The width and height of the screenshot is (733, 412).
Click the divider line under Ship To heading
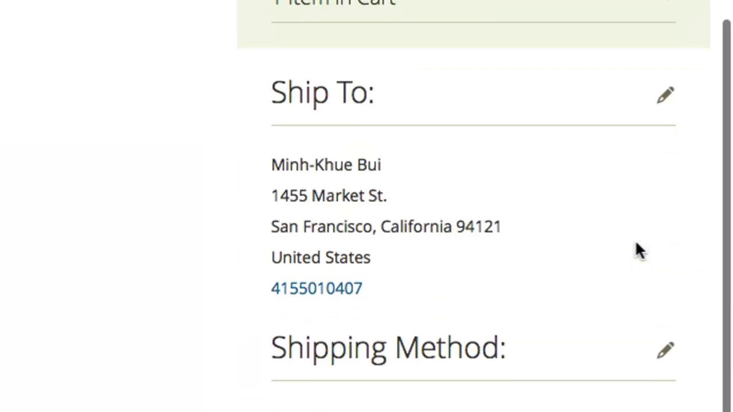tap(473, 125)
